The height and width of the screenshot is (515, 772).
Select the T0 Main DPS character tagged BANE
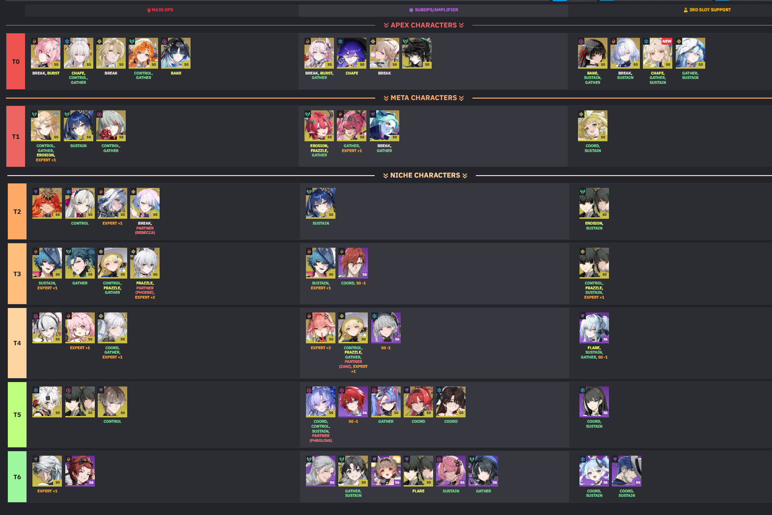pos(176,53)
